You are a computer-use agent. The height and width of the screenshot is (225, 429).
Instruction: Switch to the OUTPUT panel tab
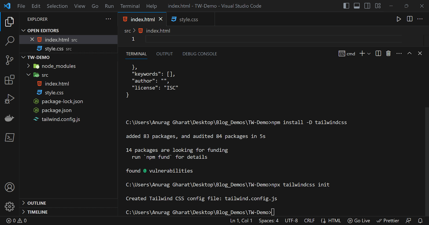point(164,54)
